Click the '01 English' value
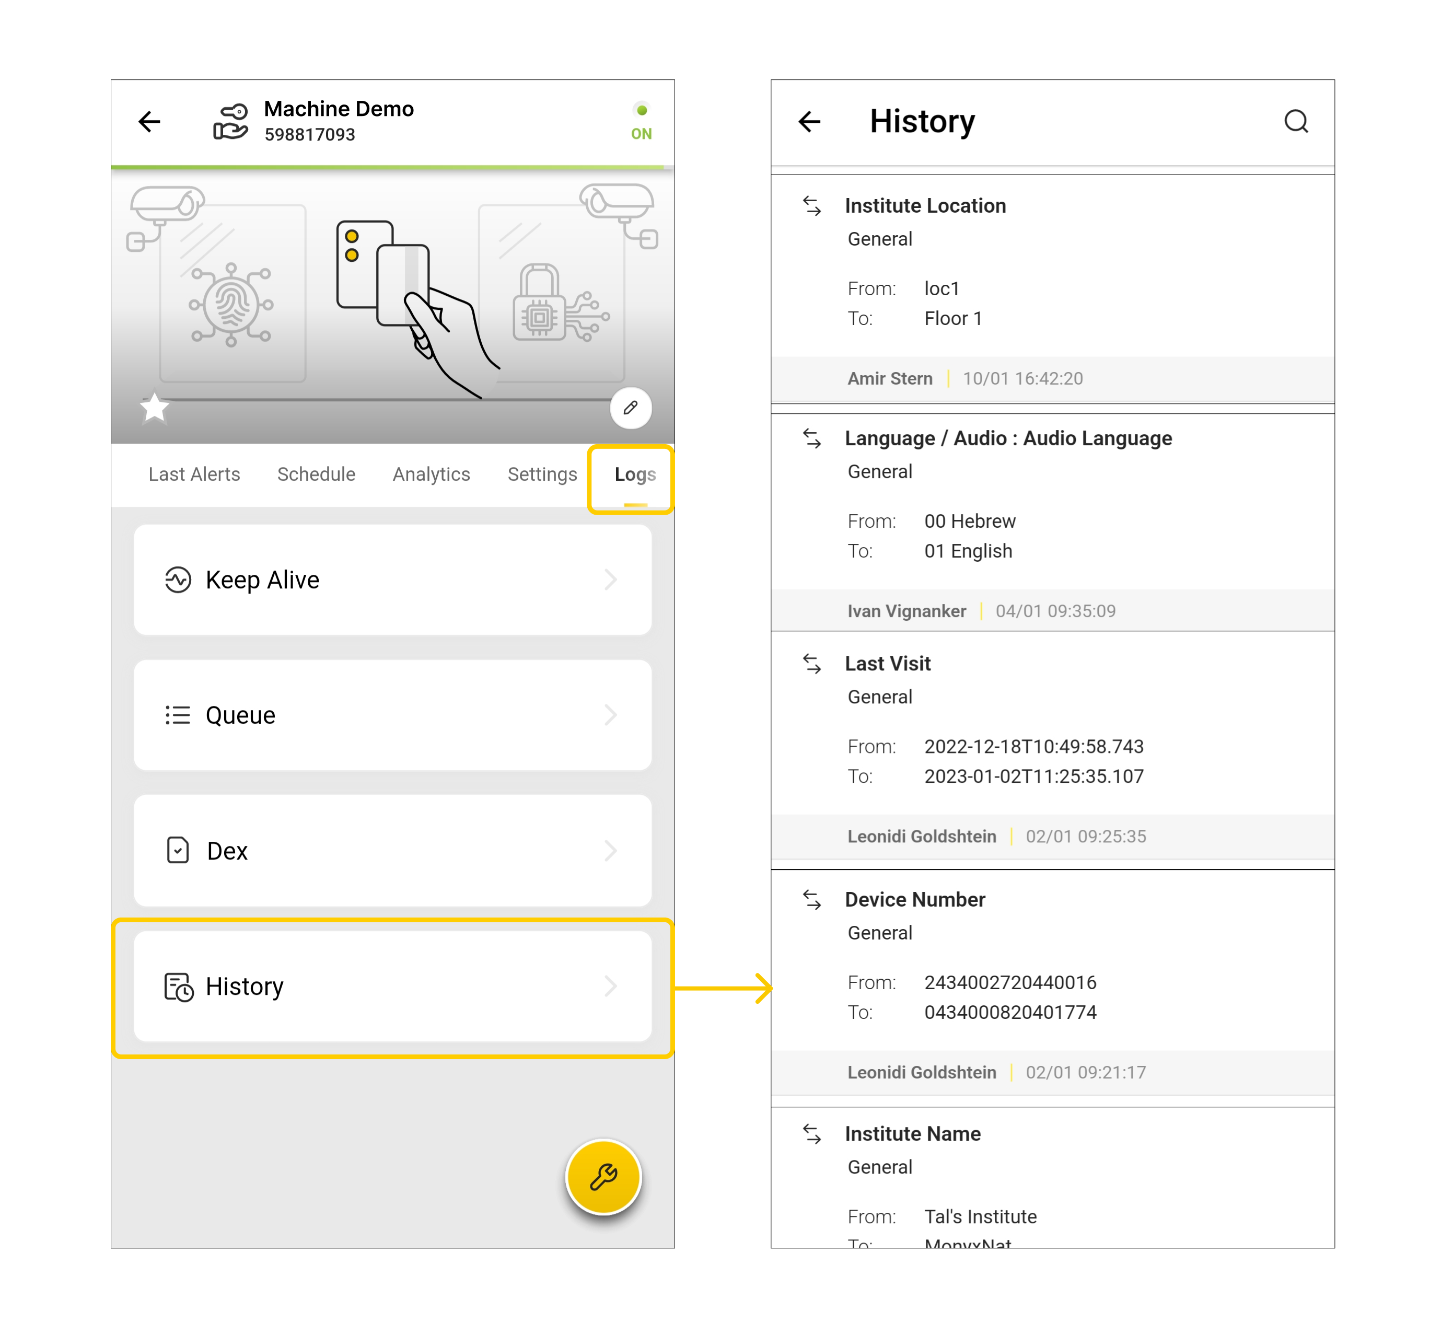Screen dimensions: 1441x1322 click(968, 551)
